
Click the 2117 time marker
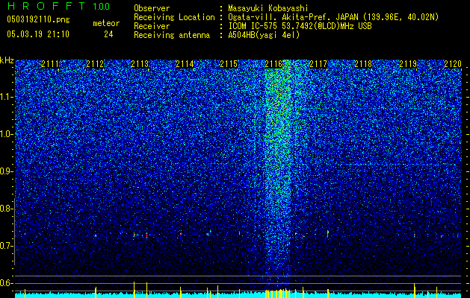[x=318, y=64]
